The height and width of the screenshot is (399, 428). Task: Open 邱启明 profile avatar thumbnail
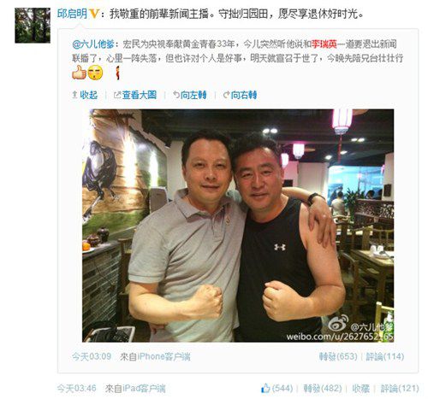tap(33, 26)
